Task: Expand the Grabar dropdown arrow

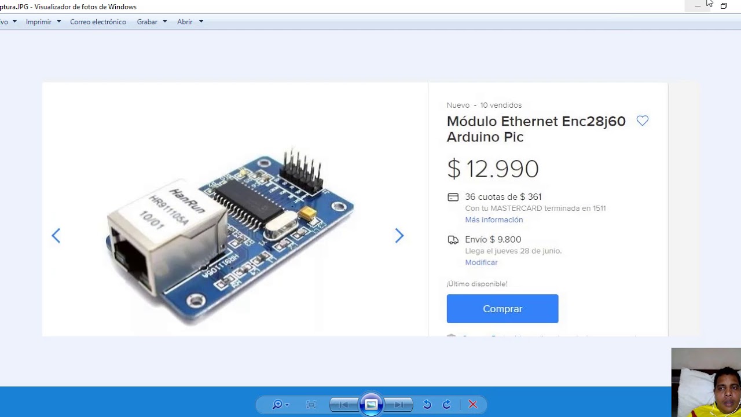Action: point(164,22)
